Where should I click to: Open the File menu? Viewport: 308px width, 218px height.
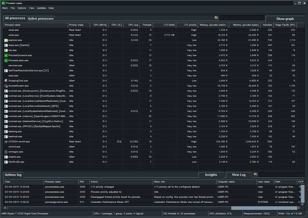click(13, 8)
